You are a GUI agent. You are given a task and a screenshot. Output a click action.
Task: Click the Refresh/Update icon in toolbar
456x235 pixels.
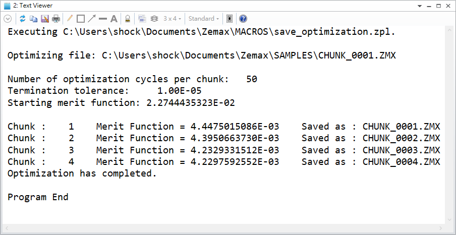tap(22, 19)
